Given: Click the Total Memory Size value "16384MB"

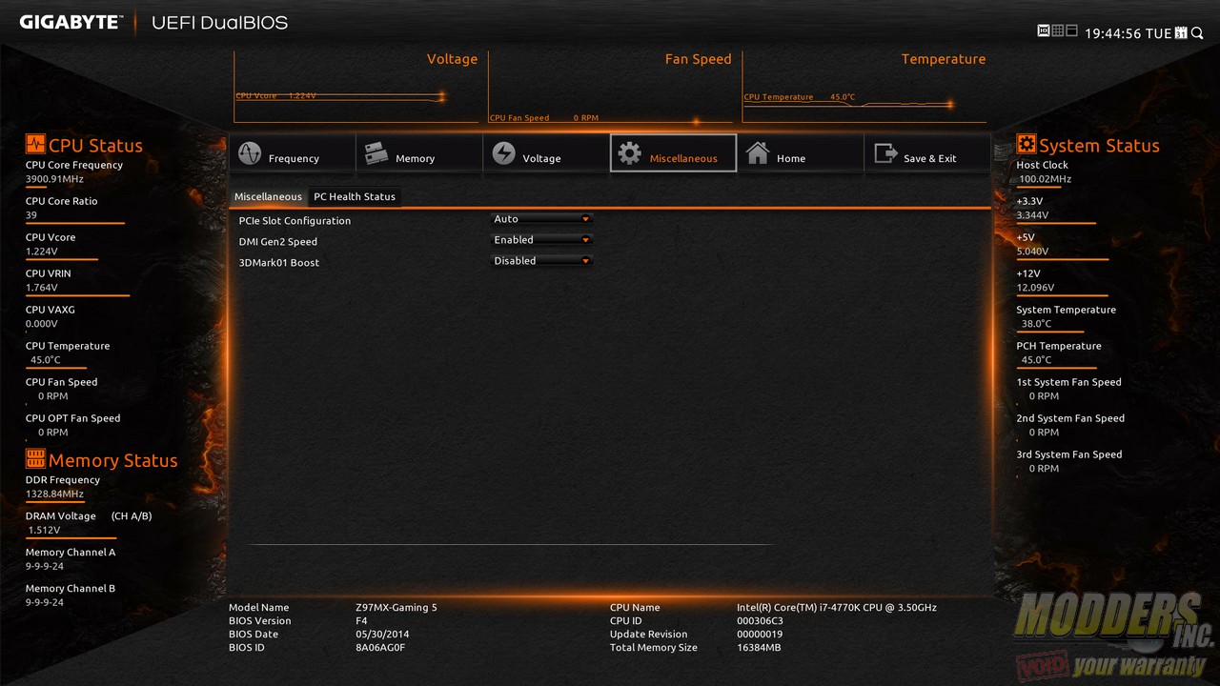Looking at the screenshot, I should 759,648.
